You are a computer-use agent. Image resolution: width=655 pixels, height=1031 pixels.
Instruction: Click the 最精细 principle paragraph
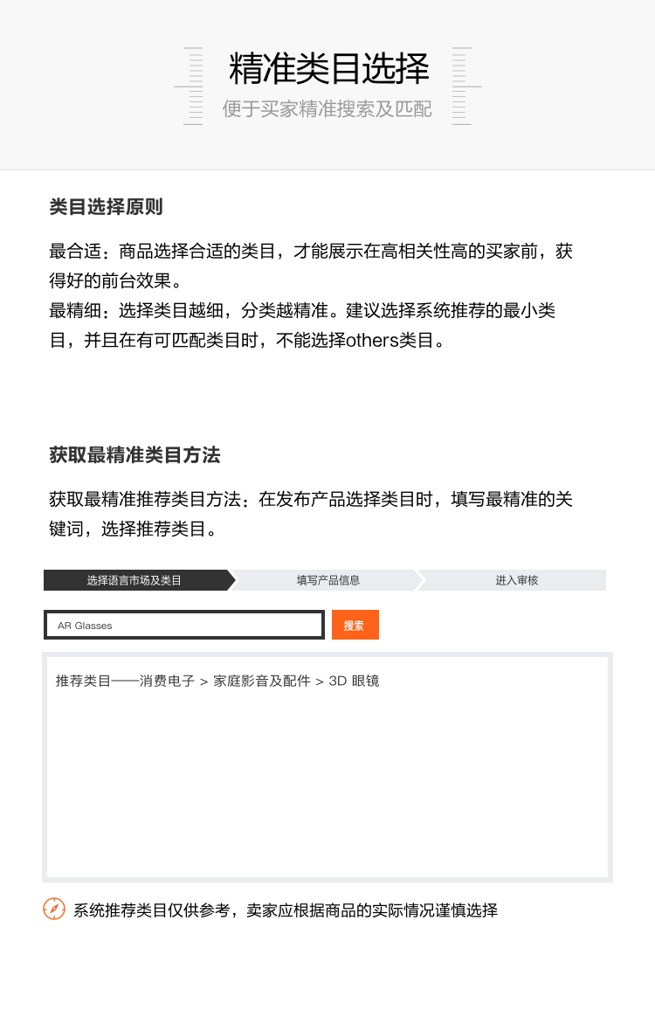tap(302, 326)
